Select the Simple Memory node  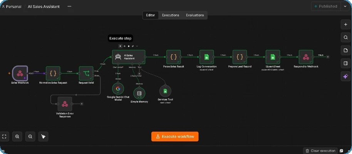tap(139, 93)
